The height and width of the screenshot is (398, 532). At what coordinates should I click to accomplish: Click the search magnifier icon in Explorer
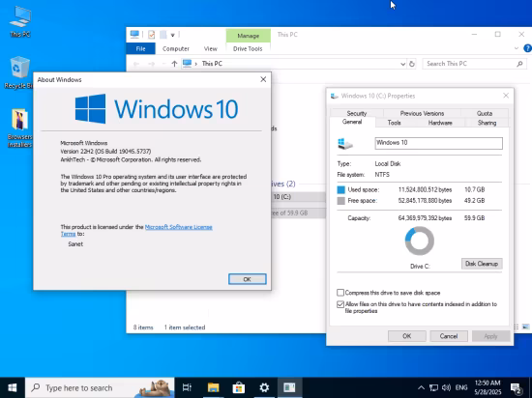[519, 64]
